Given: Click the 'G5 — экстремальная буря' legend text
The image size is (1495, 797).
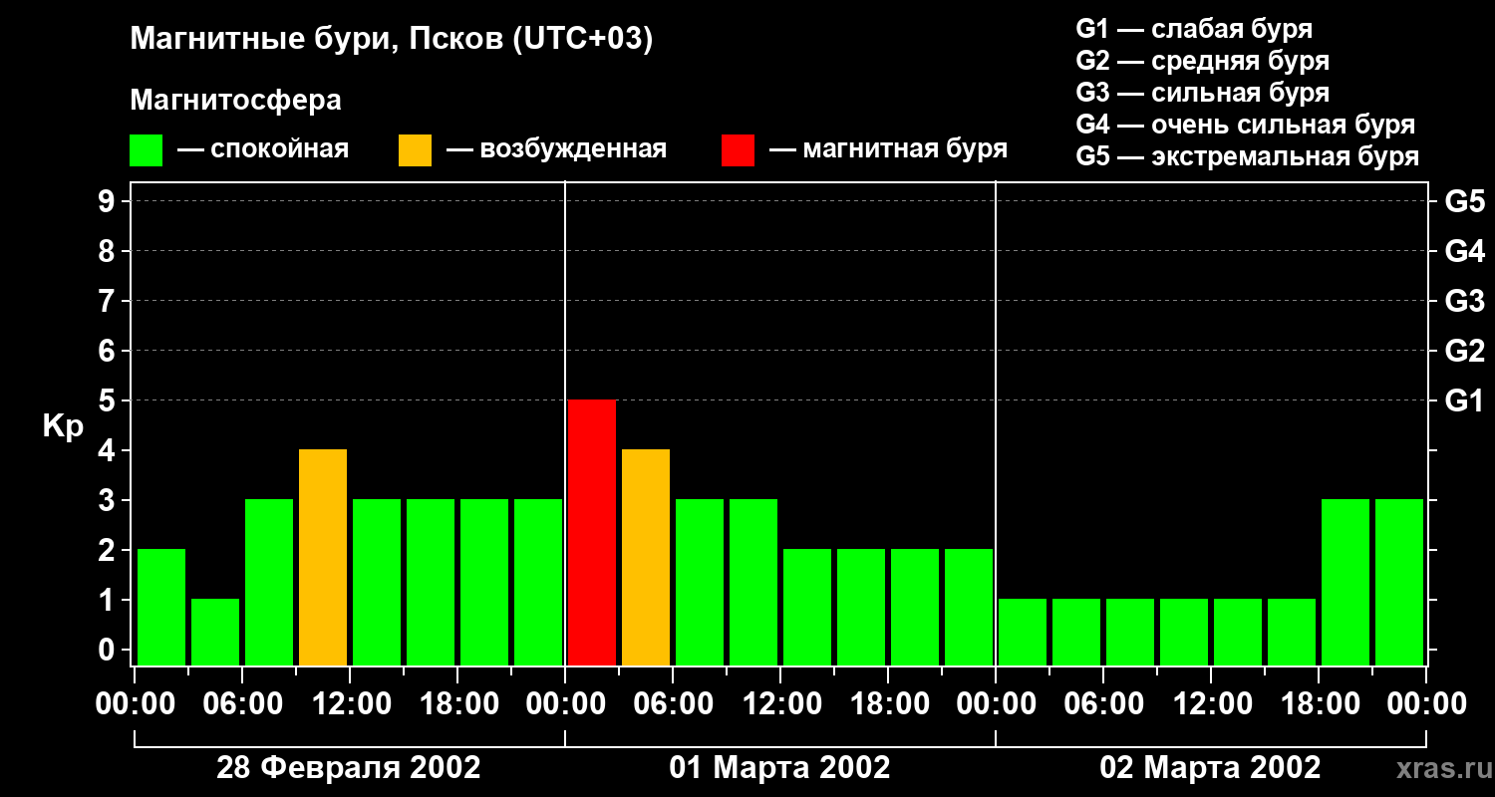Looking at the screenshot, I should pyautogui.click(x=1247, y=156).
